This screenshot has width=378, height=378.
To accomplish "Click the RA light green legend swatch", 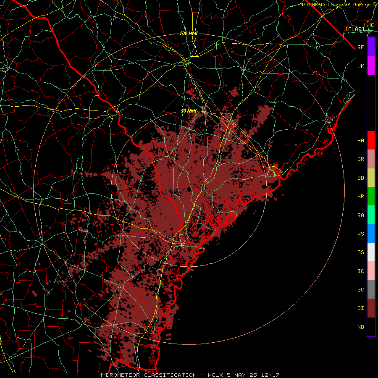I will coord(371,215).
